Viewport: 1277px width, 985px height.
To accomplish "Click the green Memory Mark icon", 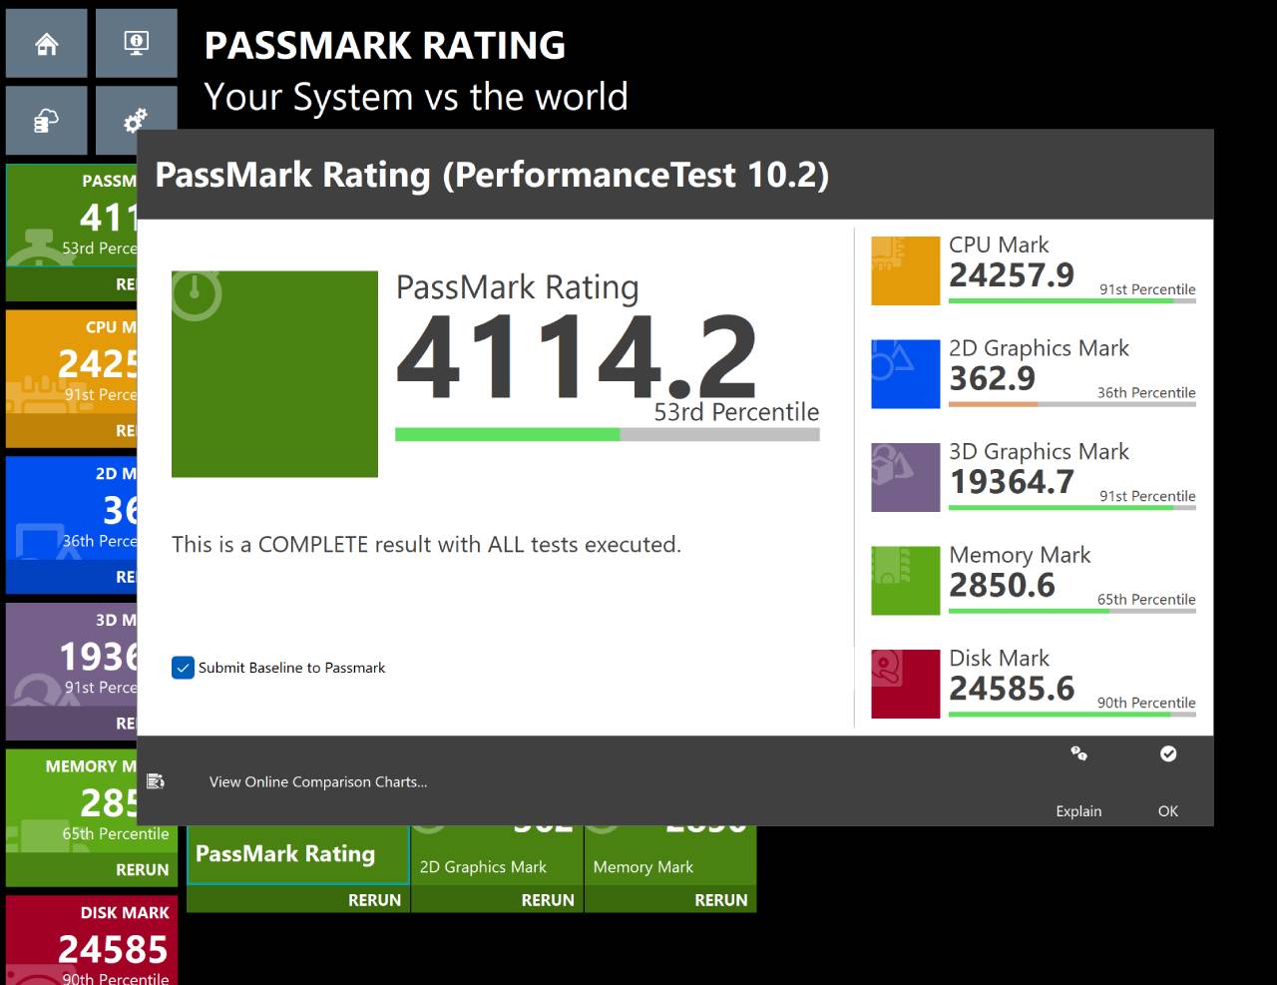I will tap(905, 581).
